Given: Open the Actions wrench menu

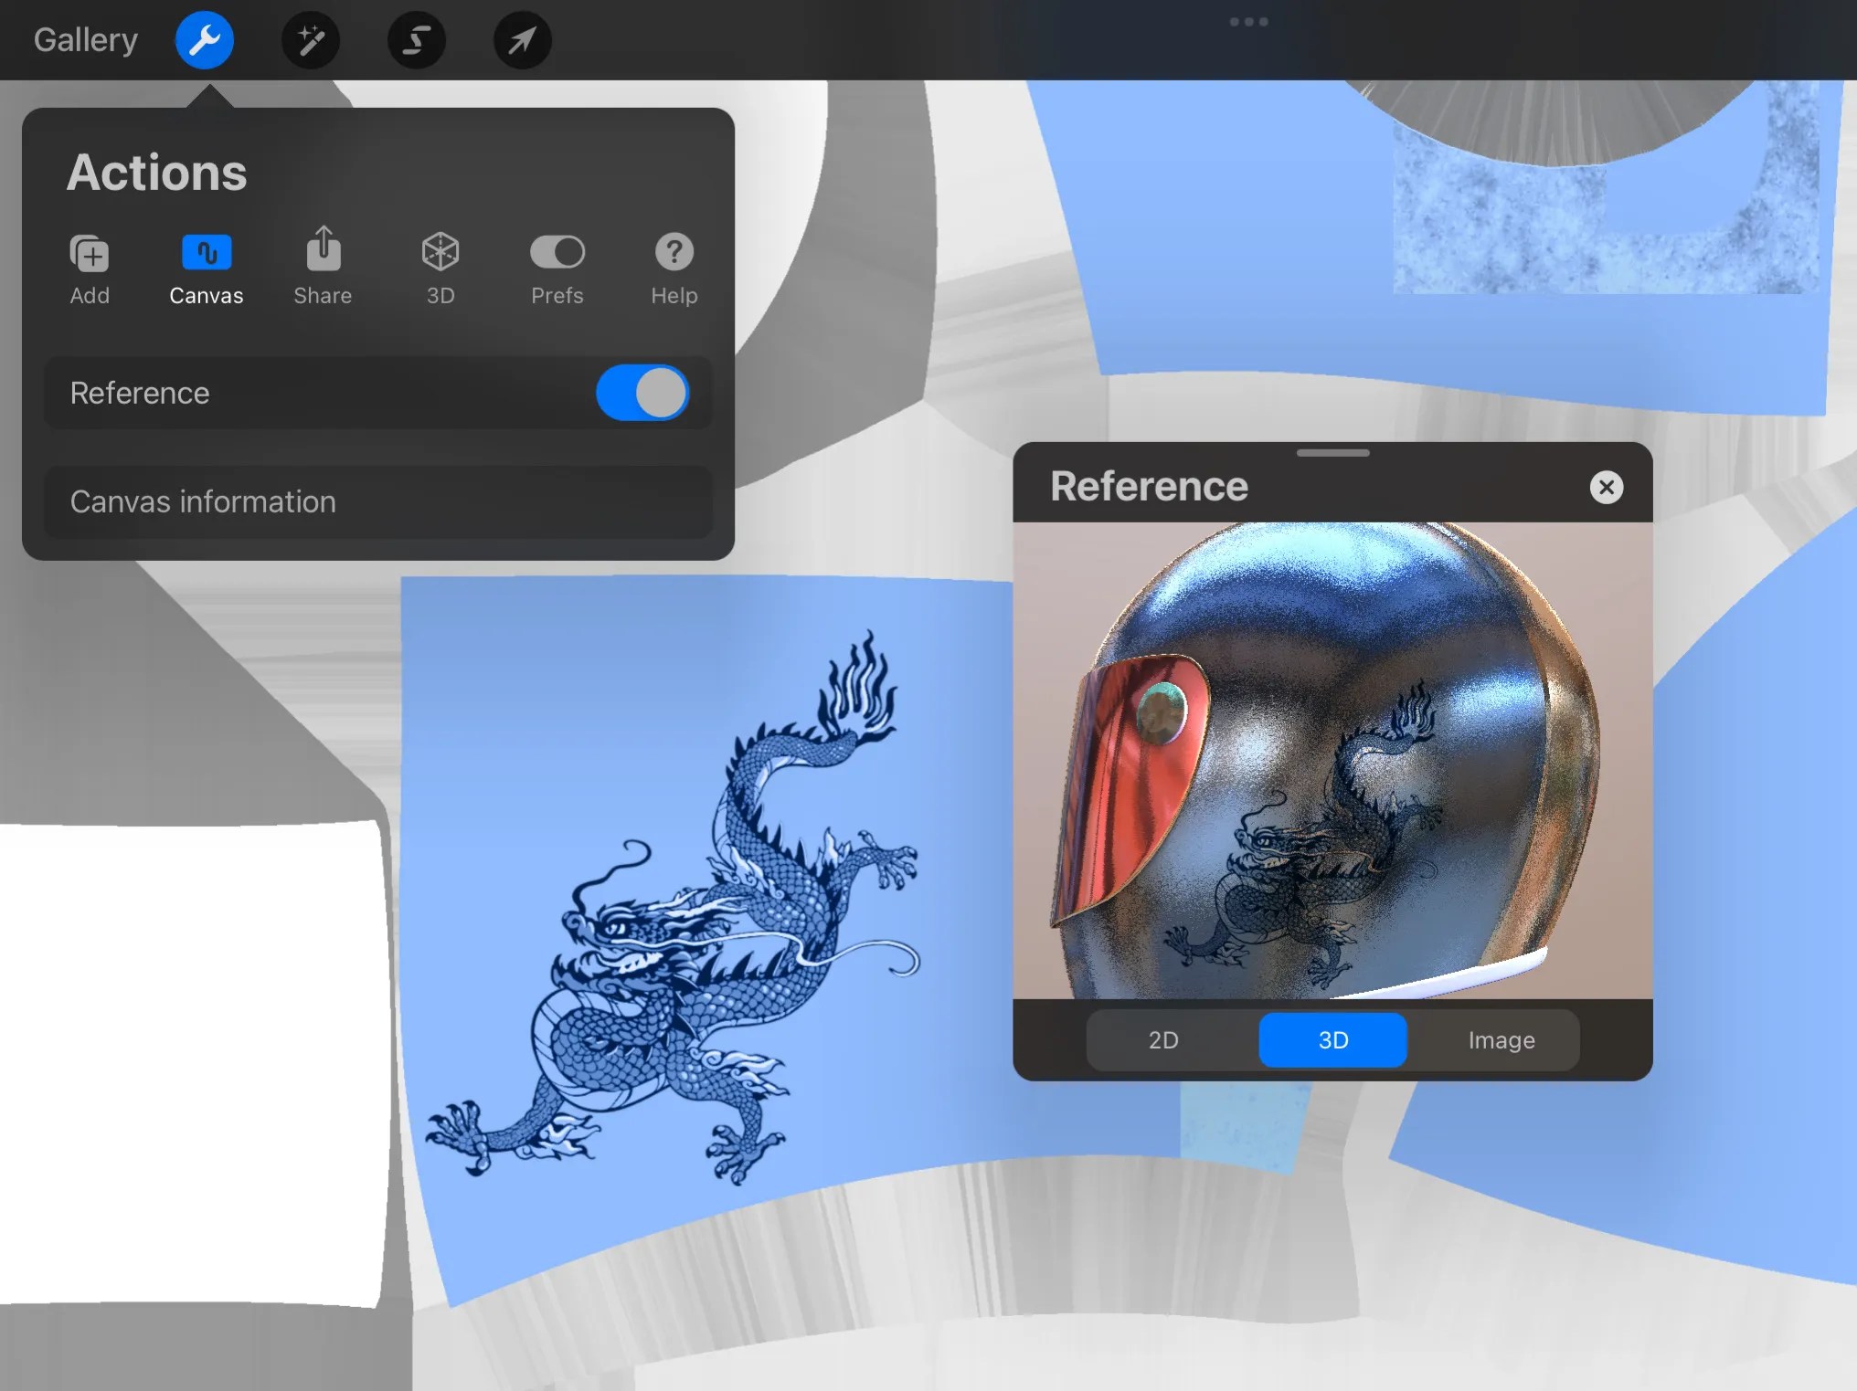Looking at the screenshot, I should click(204, 39).
